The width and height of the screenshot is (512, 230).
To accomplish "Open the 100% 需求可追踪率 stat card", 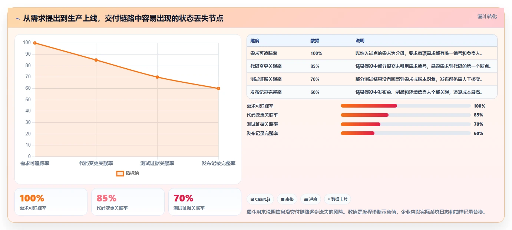I will 51,202.
